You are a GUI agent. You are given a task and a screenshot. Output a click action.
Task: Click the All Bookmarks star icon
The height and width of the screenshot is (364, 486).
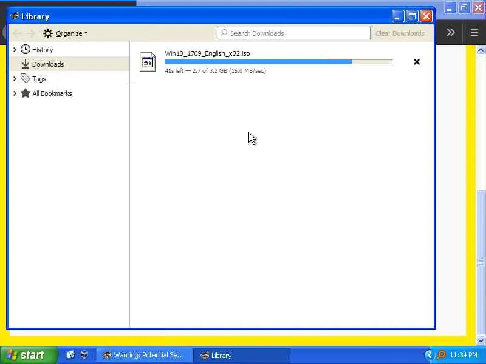click(x=26, y=93)
